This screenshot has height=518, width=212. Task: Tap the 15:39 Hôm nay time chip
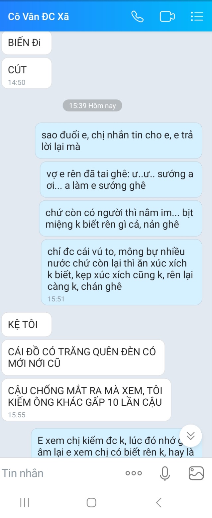coord(92,106)
